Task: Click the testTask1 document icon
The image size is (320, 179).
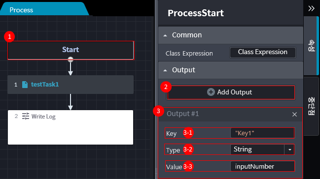Action: [25, 85]
